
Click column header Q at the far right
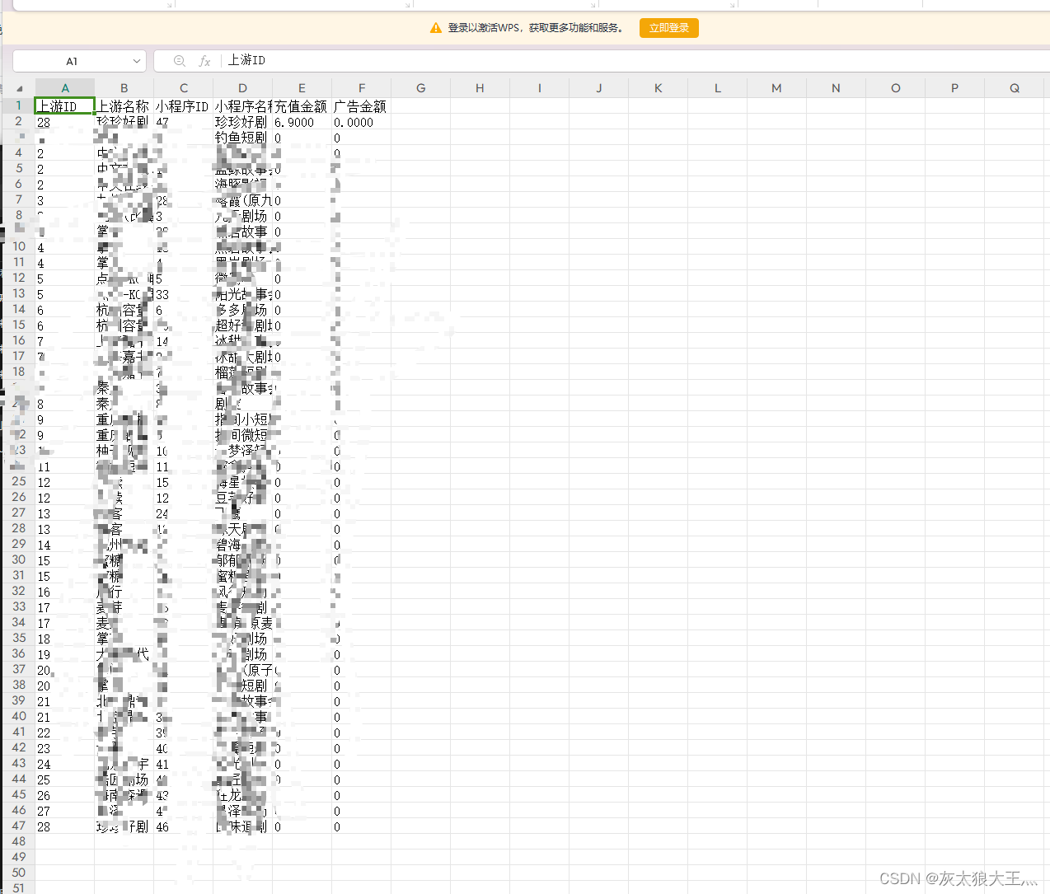(x=1015, y=87)
